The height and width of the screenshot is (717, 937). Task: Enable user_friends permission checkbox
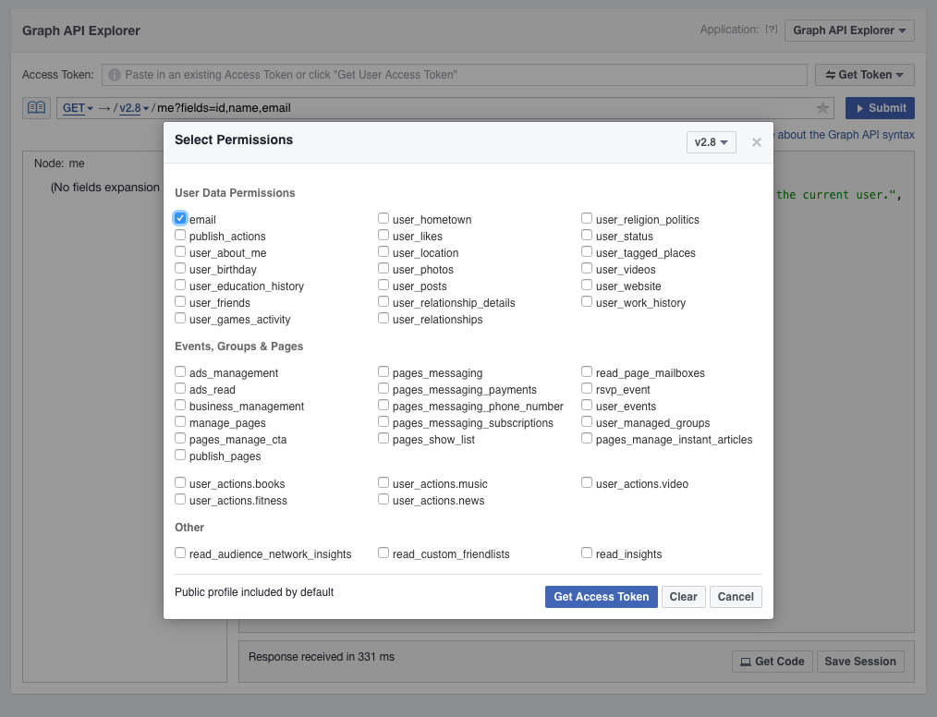(180, 302)
